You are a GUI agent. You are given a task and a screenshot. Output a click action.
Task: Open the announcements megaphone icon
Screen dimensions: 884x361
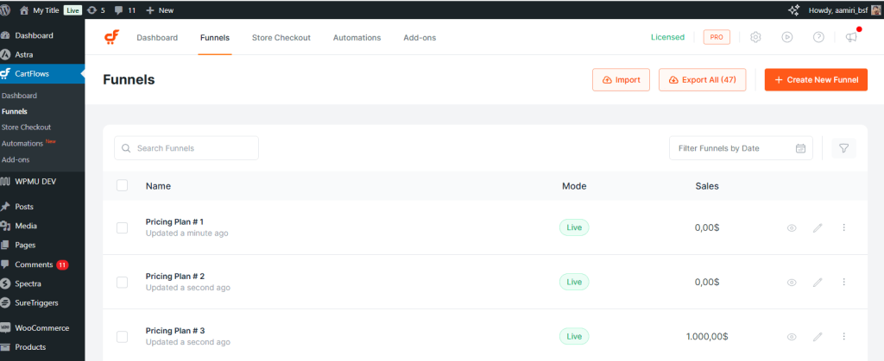[x=851, y=37]
